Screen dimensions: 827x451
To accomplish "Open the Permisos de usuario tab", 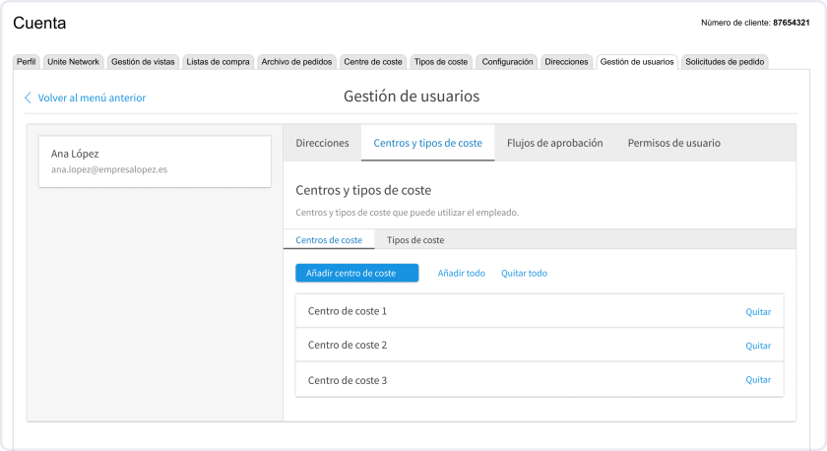I will coord(674,143).
